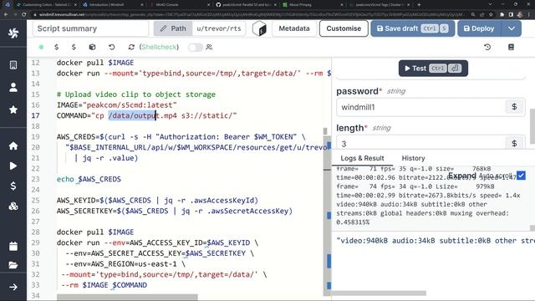
Task: Click line 17 COMMAND code text
Action: [x=147, y=115]
